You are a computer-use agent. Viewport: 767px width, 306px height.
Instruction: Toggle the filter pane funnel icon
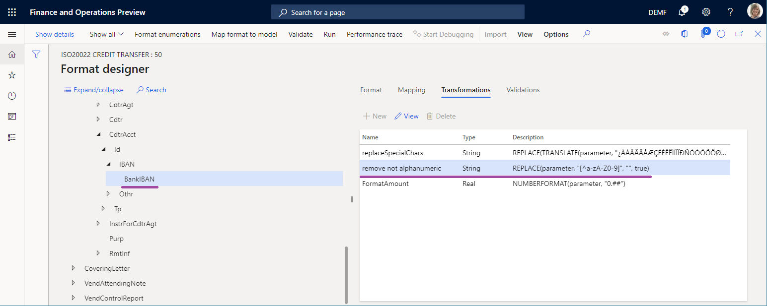point(36,54)
